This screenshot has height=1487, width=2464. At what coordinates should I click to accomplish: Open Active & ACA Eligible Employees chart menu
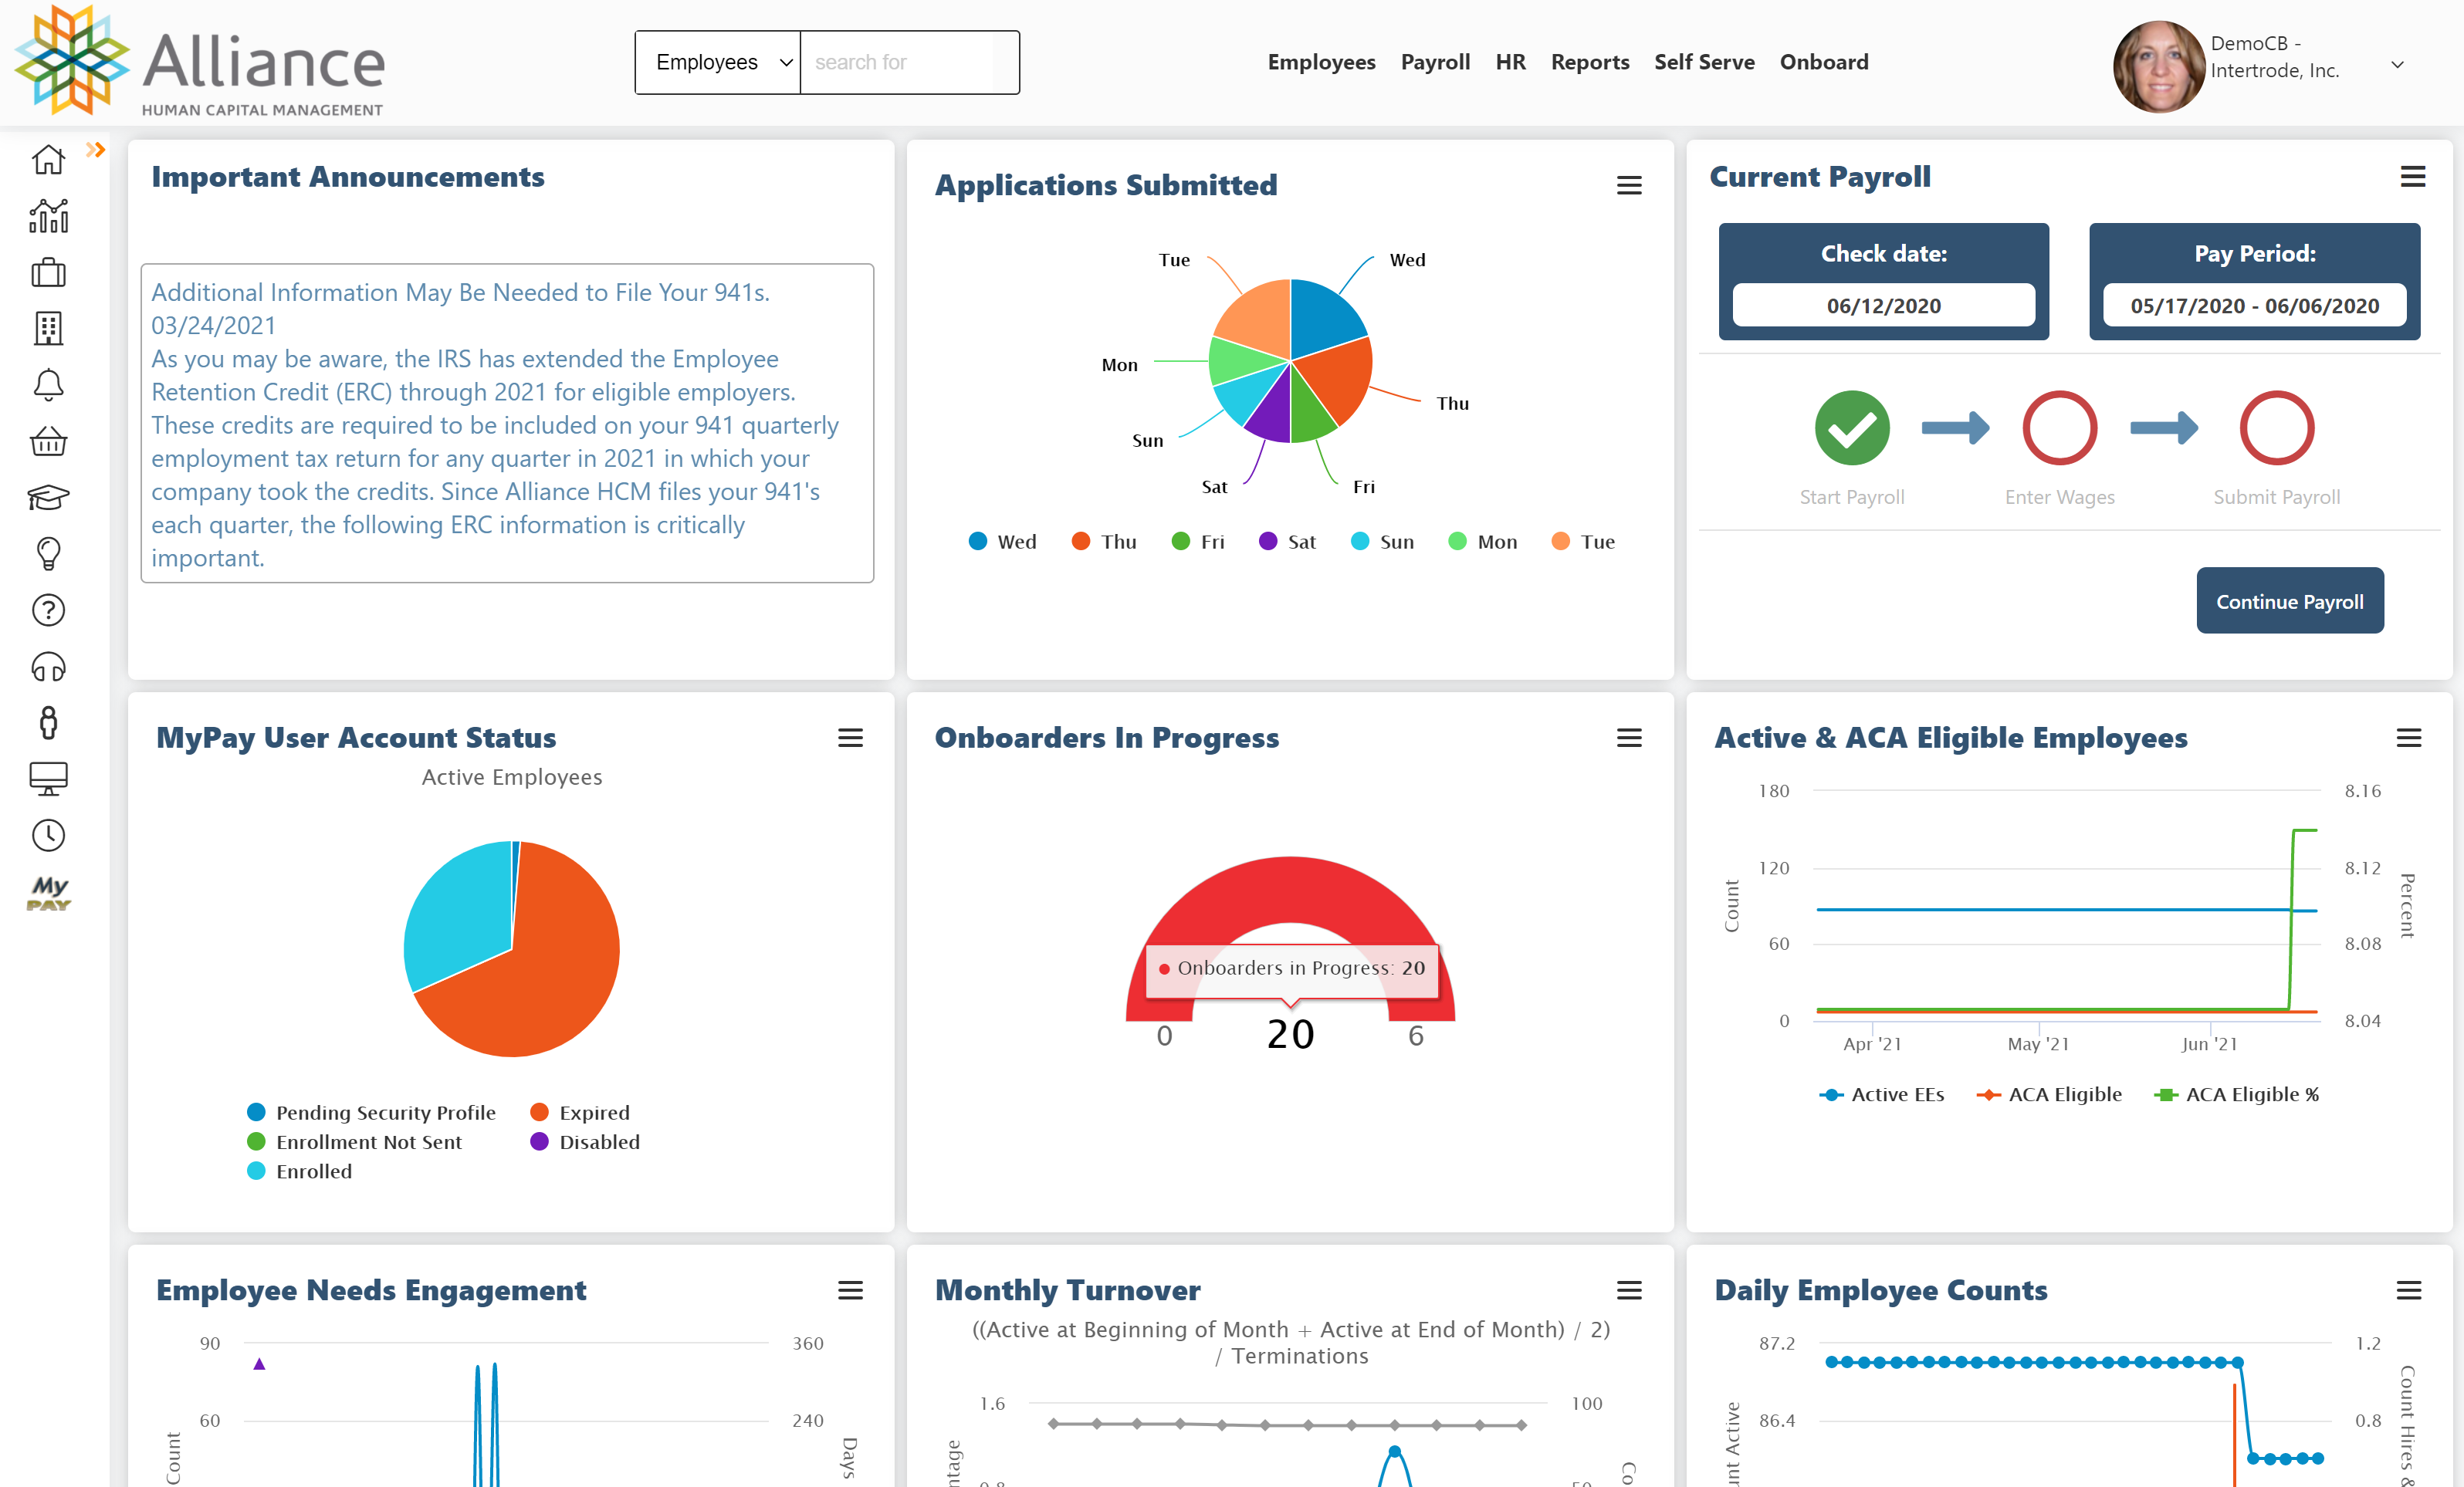pos(2408,738)
